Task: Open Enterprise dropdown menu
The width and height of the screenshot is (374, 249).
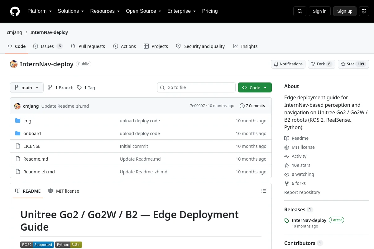Action: pos(181,11)
